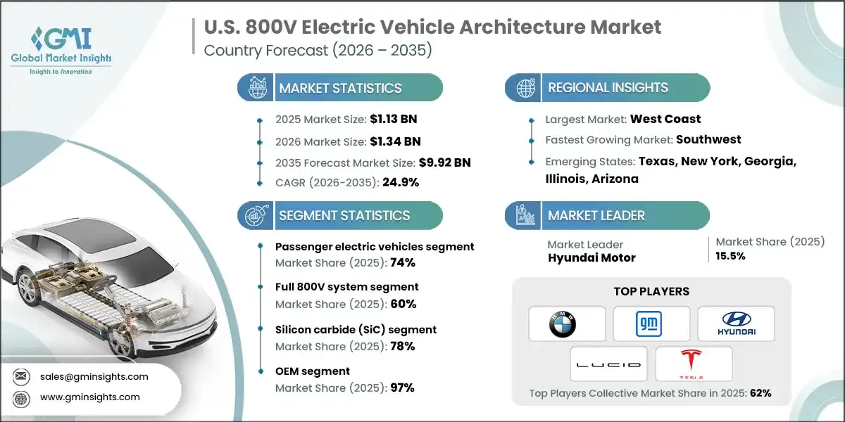Select the BMW logo under Top Players
845x422 pixels.
pos(567,324)
